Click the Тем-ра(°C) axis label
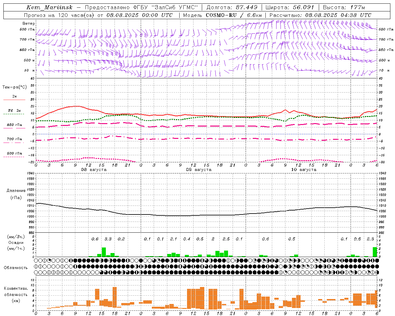 pyautogui.click(x=15, y=87)
